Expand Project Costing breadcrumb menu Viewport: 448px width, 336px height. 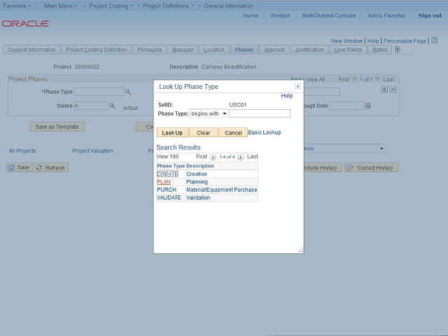[x=111, y=6]
